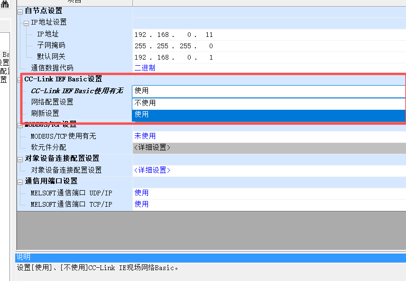Click the 通信用端口设置 heading text

coord(51,181)
